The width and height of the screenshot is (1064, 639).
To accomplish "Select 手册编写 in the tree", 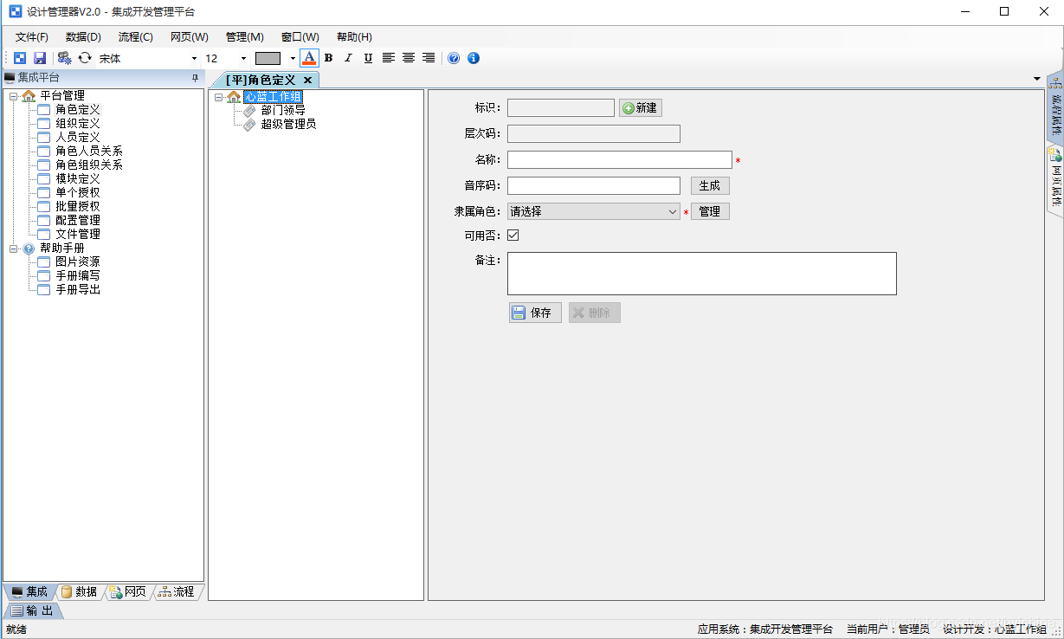I will [78, 276].
